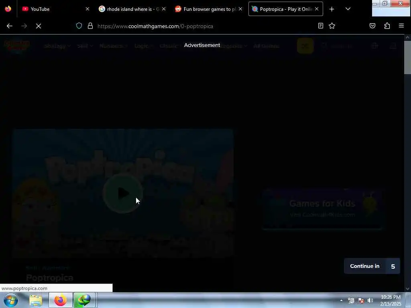411x308 pixels.
Task: Open the Action Center flag icon
Action: (x=361, y=300)
